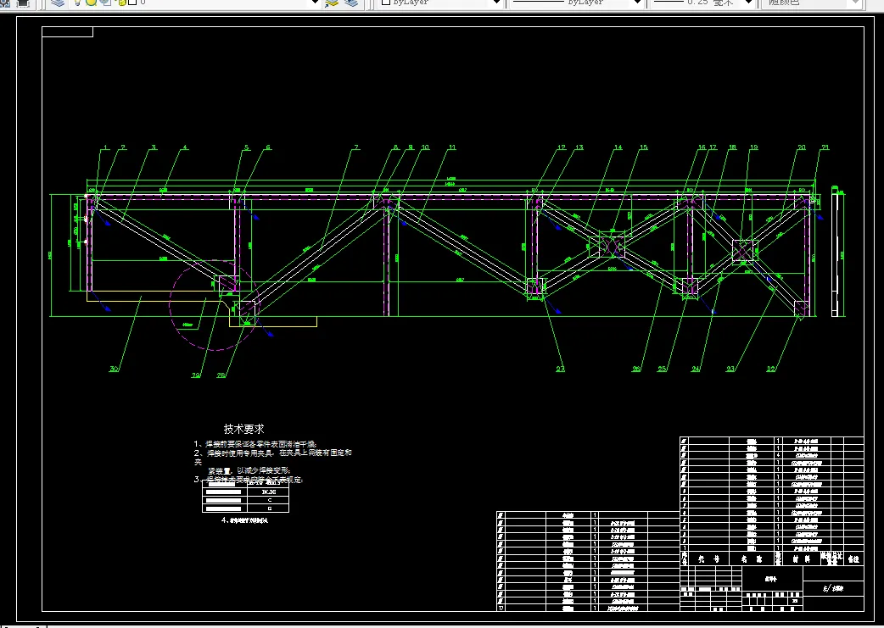Click part balloon number 20
This screenshot has width=884, height=628.
[802, 147]
